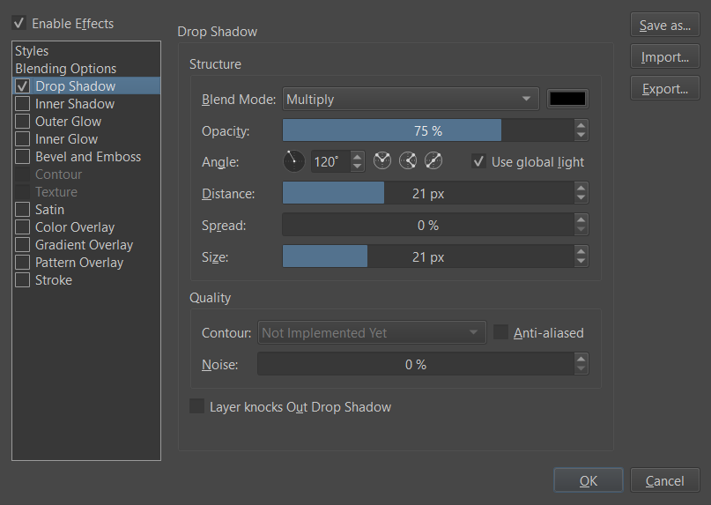Select the Stroke style entry
The width and height of the screenshot is (711, 505).
(54, 280)
